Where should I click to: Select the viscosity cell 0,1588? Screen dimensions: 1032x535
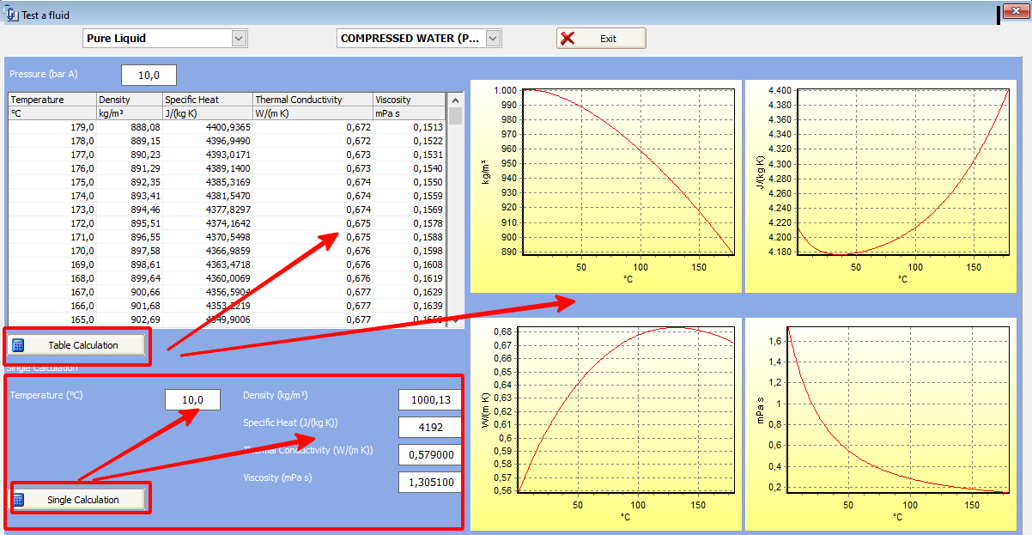(x=410, y=237)
